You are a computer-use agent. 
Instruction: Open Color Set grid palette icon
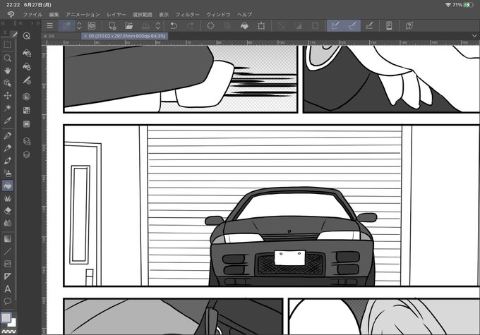[x=27, y=111]
